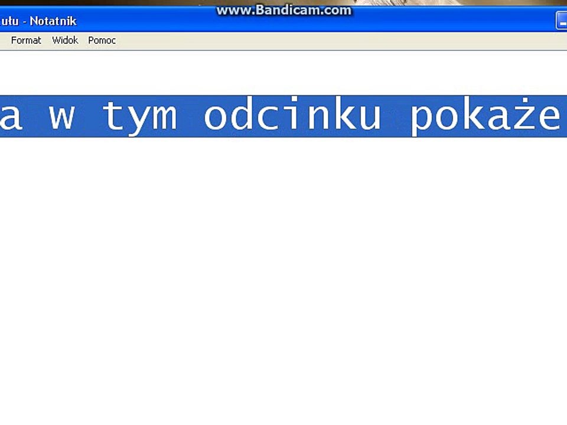Open the Widok menu

(x=65, y=40)
